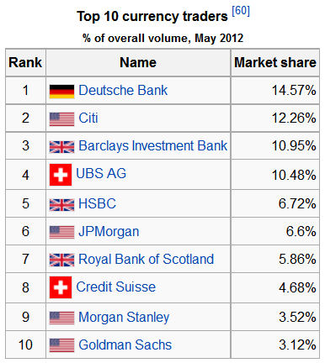Follow the Barclays Investment Bank link
325x363 pixels.
(x=153, y=145)
